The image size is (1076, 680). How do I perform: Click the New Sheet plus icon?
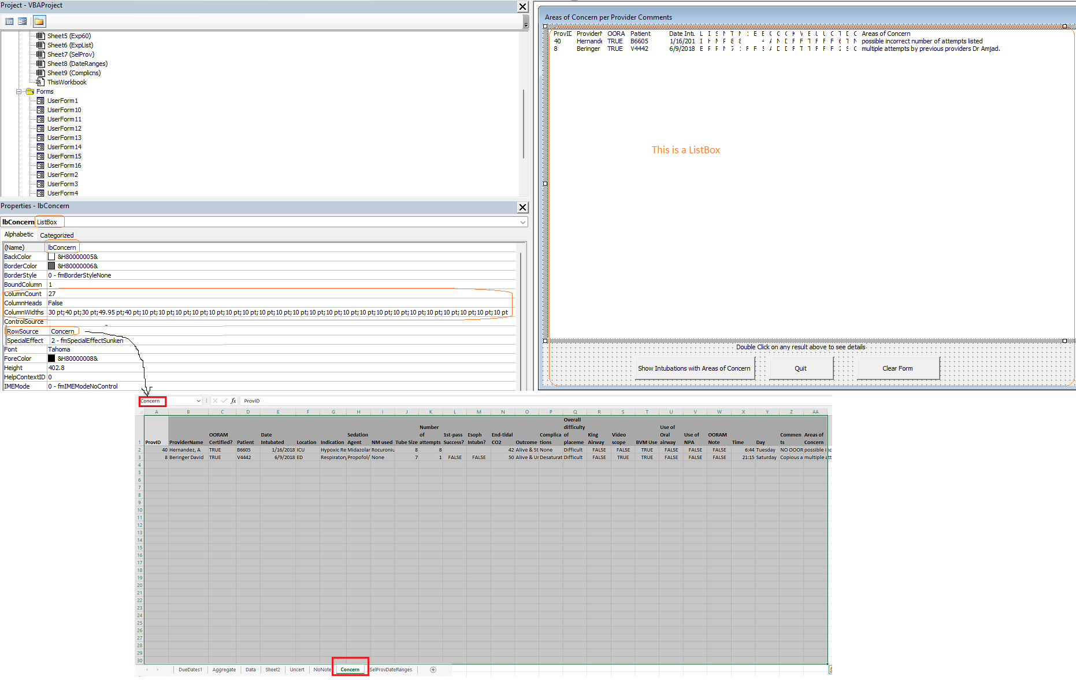[x=433, y=670]
